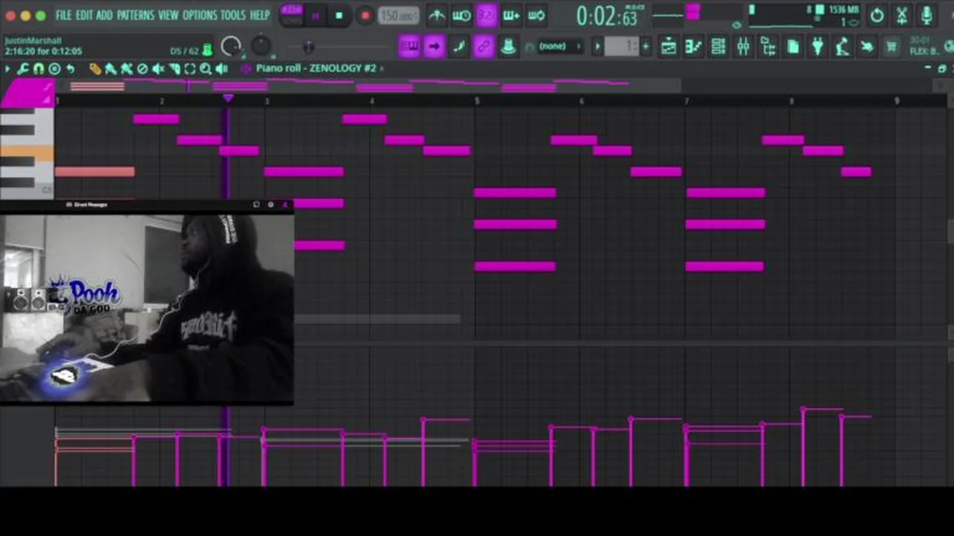Click the playhead marker on the timeline
This screenshot has height=536, width=954.
(228, 98)
